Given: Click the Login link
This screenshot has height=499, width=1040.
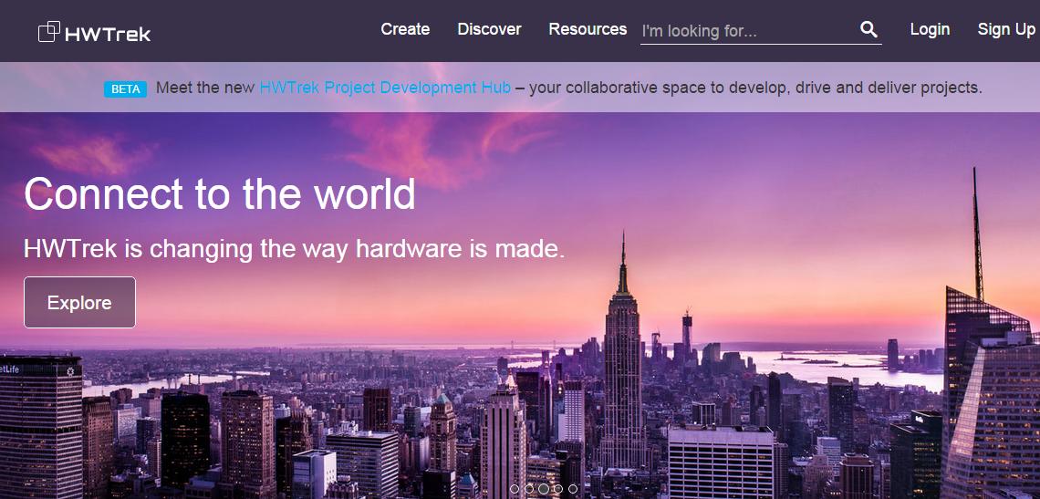Looking at the screenshot, I should (x=930, y=29).
